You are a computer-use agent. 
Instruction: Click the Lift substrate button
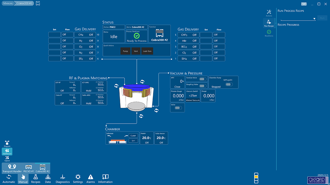(133, 141)
